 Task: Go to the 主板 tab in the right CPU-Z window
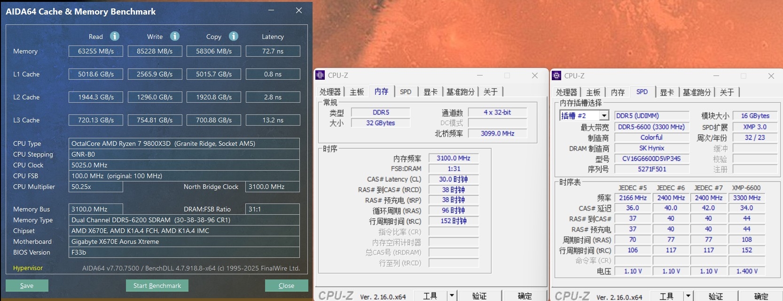pos(593,92)
